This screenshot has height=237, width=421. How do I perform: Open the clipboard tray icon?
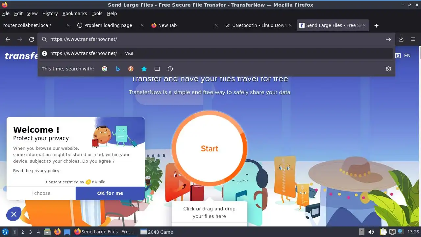(383, 232)
